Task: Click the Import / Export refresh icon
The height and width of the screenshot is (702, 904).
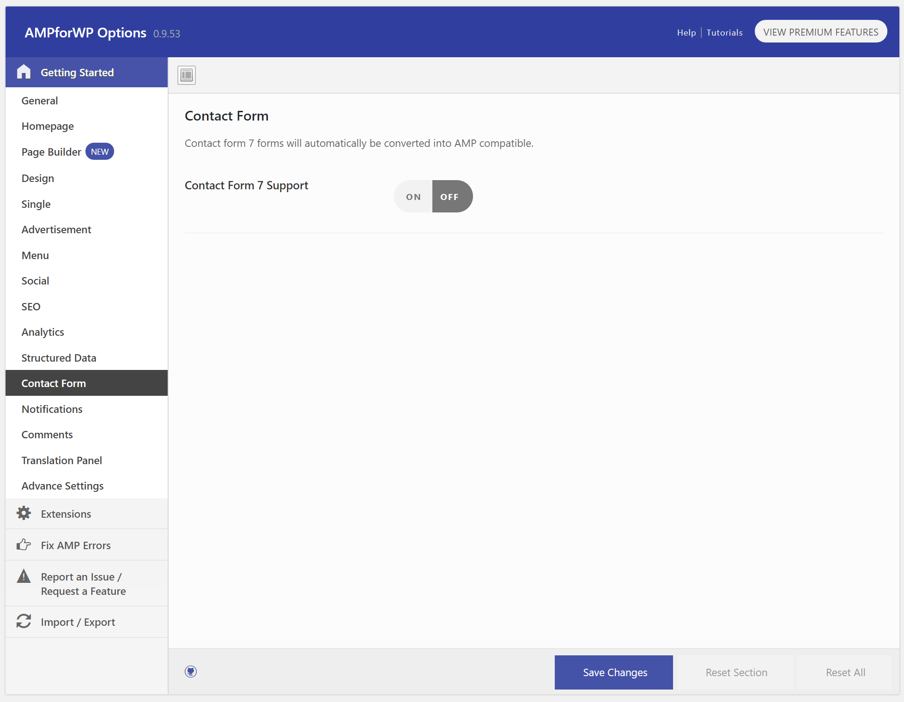Action: (x=24, y=621)
